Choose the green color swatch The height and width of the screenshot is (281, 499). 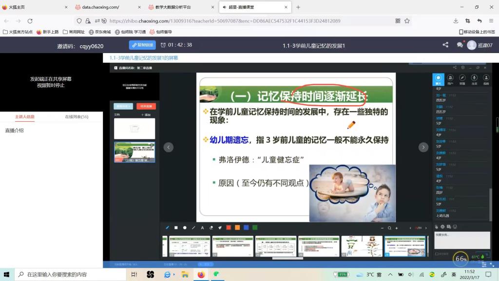tap(255, 227)
